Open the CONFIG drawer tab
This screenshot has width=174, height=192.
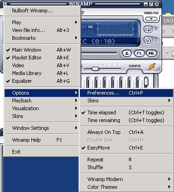[x=135, y=66]
